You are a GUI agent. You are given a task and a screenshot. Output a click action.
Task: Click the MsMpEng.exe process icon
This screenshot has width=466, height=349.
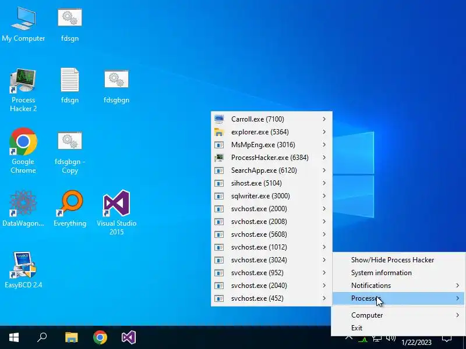(x=219, y=144)
